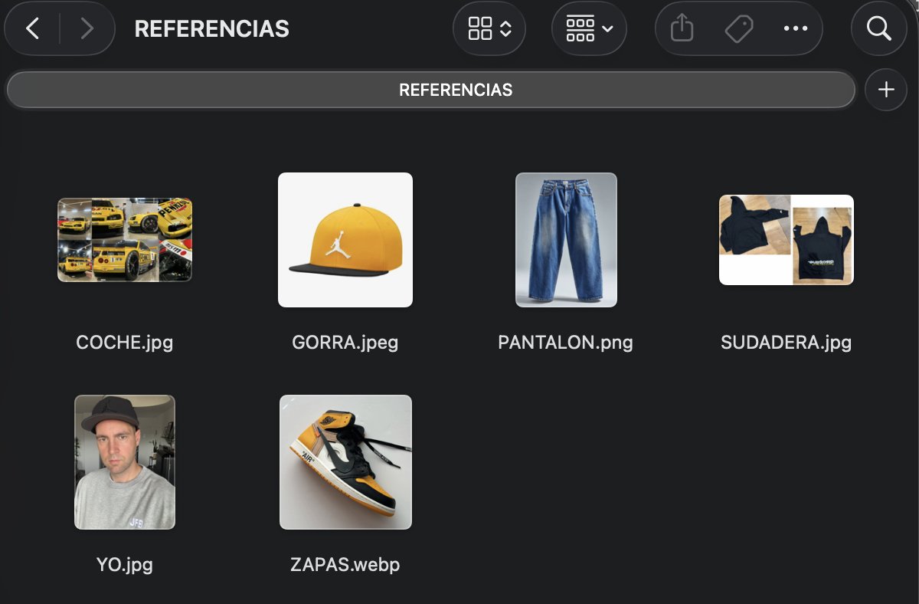
Task: Open Finder search with the magnifier icon
Action: click(x=878, y=29)
